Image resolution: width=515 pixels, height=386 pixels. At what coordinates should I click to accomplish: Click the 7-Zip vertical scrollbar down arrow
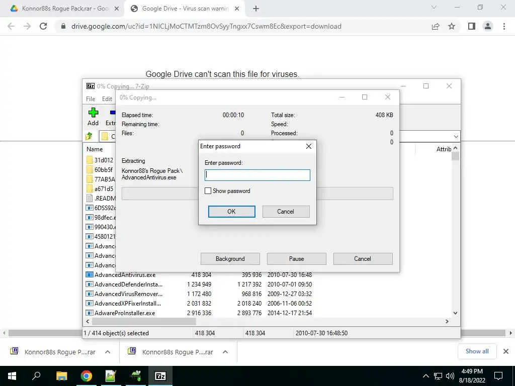click(x=455, y=313)
